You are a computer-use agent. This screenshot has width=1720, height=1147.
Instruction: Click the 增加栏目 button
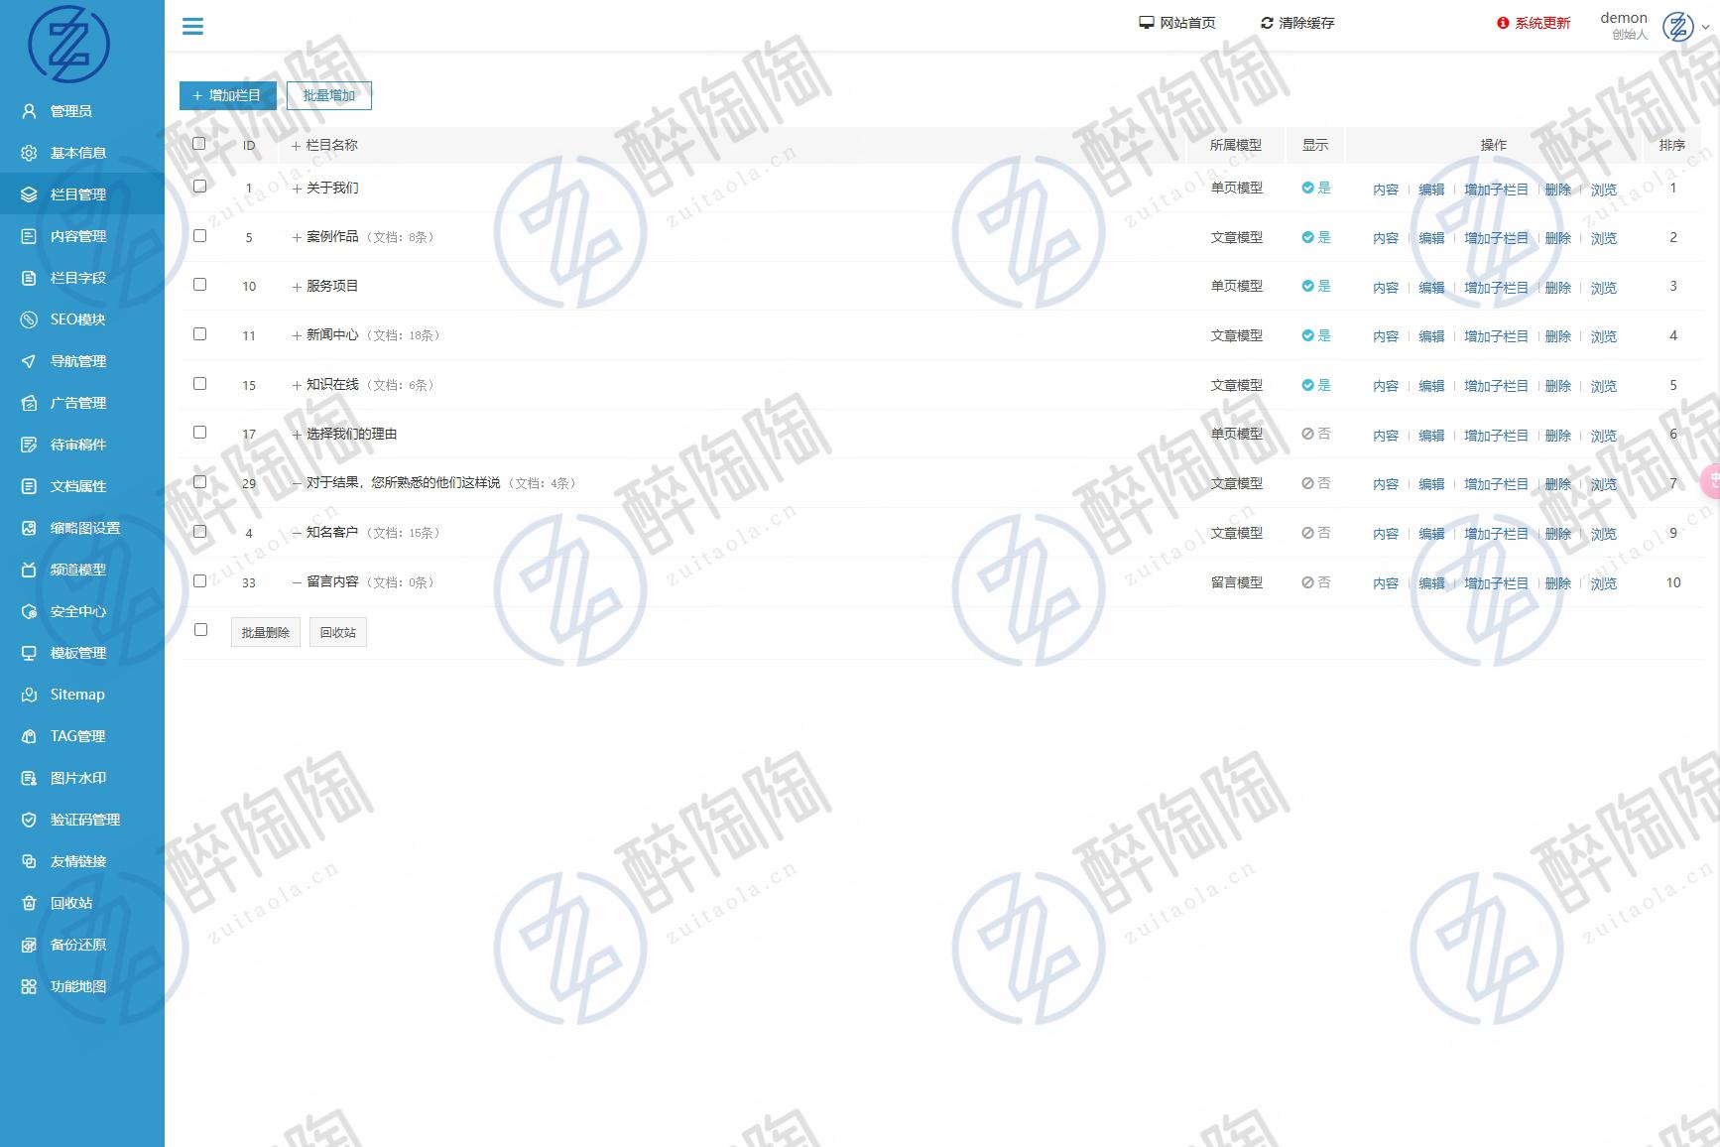(x=228, y=95)
